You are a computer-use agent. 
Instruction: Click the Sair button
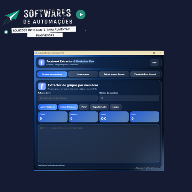coord(154,63)
